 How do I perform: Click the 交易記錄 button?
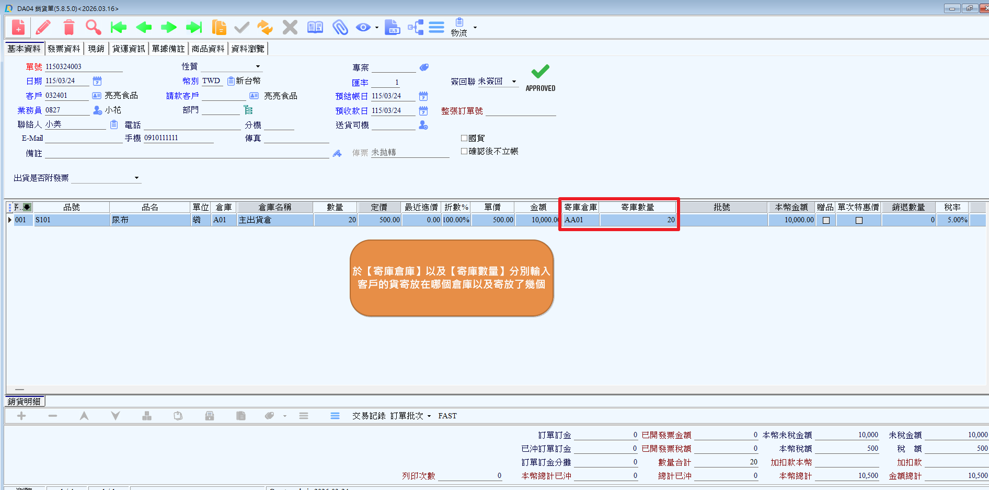(369, 416)
